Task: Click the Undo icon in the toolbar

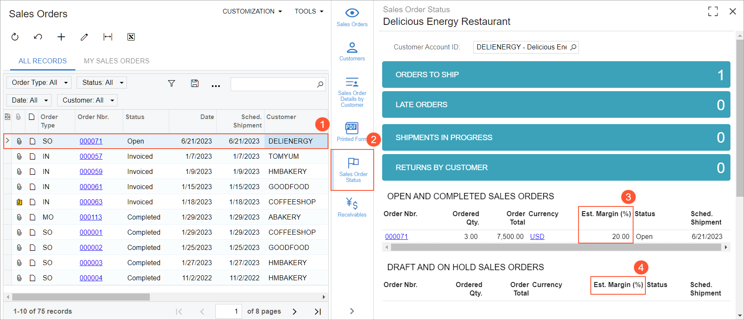Action: pos(38,37)
